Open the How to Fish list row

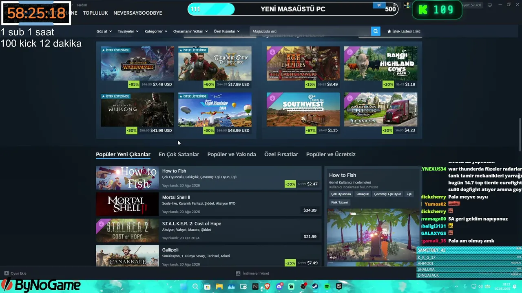pyautogui.click(x=208, y=178)
